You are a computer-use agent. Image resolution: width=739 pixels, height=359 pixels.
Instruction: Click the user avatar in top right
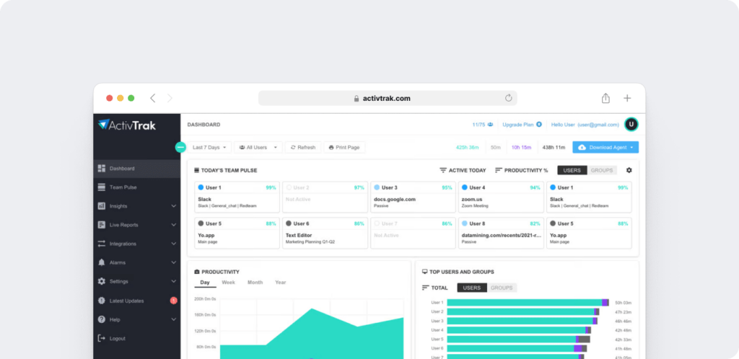pos(631,125)
